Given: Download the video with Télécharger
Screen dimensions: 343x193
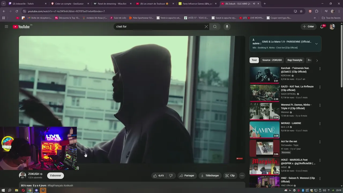Looking at the screenshot, I should tap(210, 176).
